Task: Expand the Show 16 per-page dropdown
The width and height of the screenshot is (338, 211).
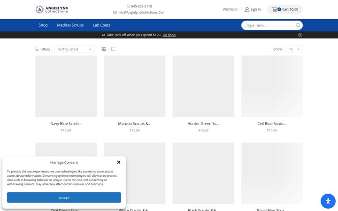Action: [294, 49]
